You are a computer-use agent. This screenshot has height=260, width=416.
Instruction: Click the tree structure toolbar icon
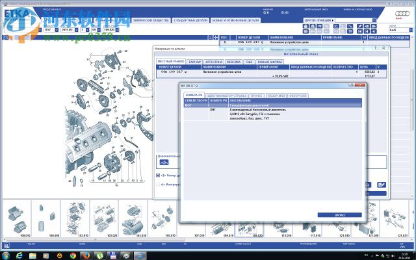[x=350, y=26]
